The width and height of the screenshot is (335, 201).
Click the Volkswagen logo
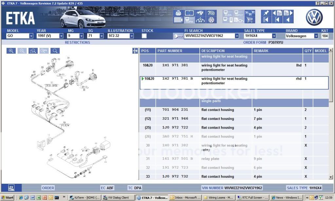tap(314, 17)
